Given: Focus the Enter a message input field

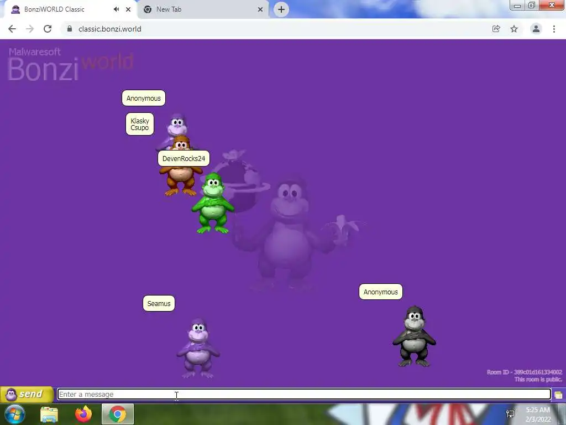Looking at the screenshot, I should pos(304,394).
